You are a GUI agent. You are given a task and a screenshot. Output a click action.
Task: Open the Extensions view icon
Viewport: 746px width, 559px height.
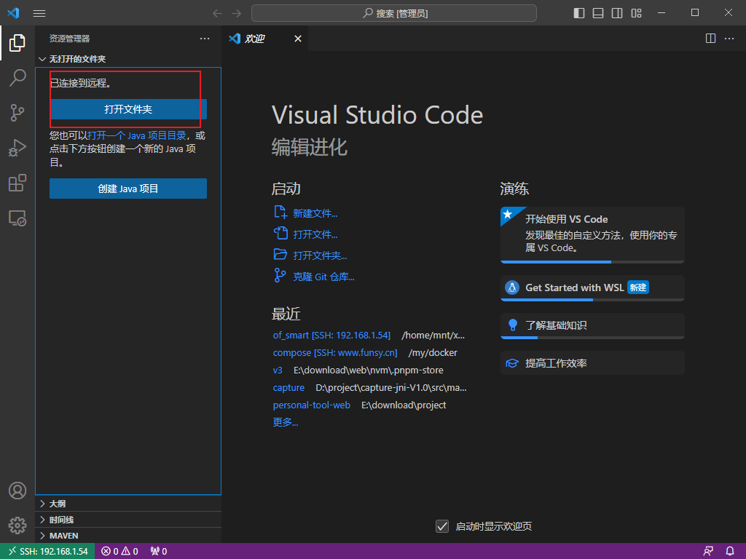pos(17,183)
